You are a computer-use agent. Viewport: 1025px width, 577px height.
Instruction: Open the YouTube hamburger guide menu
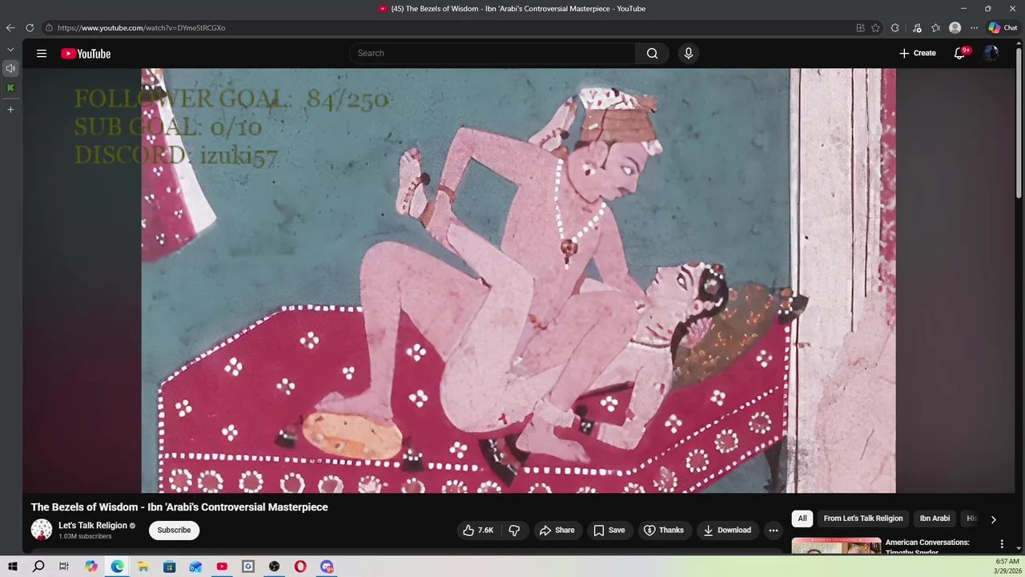(42, 54)
